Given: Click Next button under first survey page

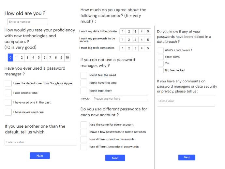Looking at the screenshot, I should click(x=40, y=156).
